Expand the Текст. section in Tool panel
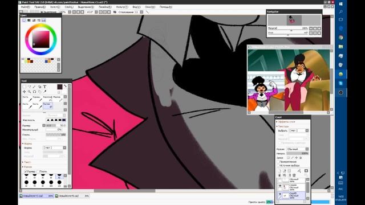 (x=26, y=162)
